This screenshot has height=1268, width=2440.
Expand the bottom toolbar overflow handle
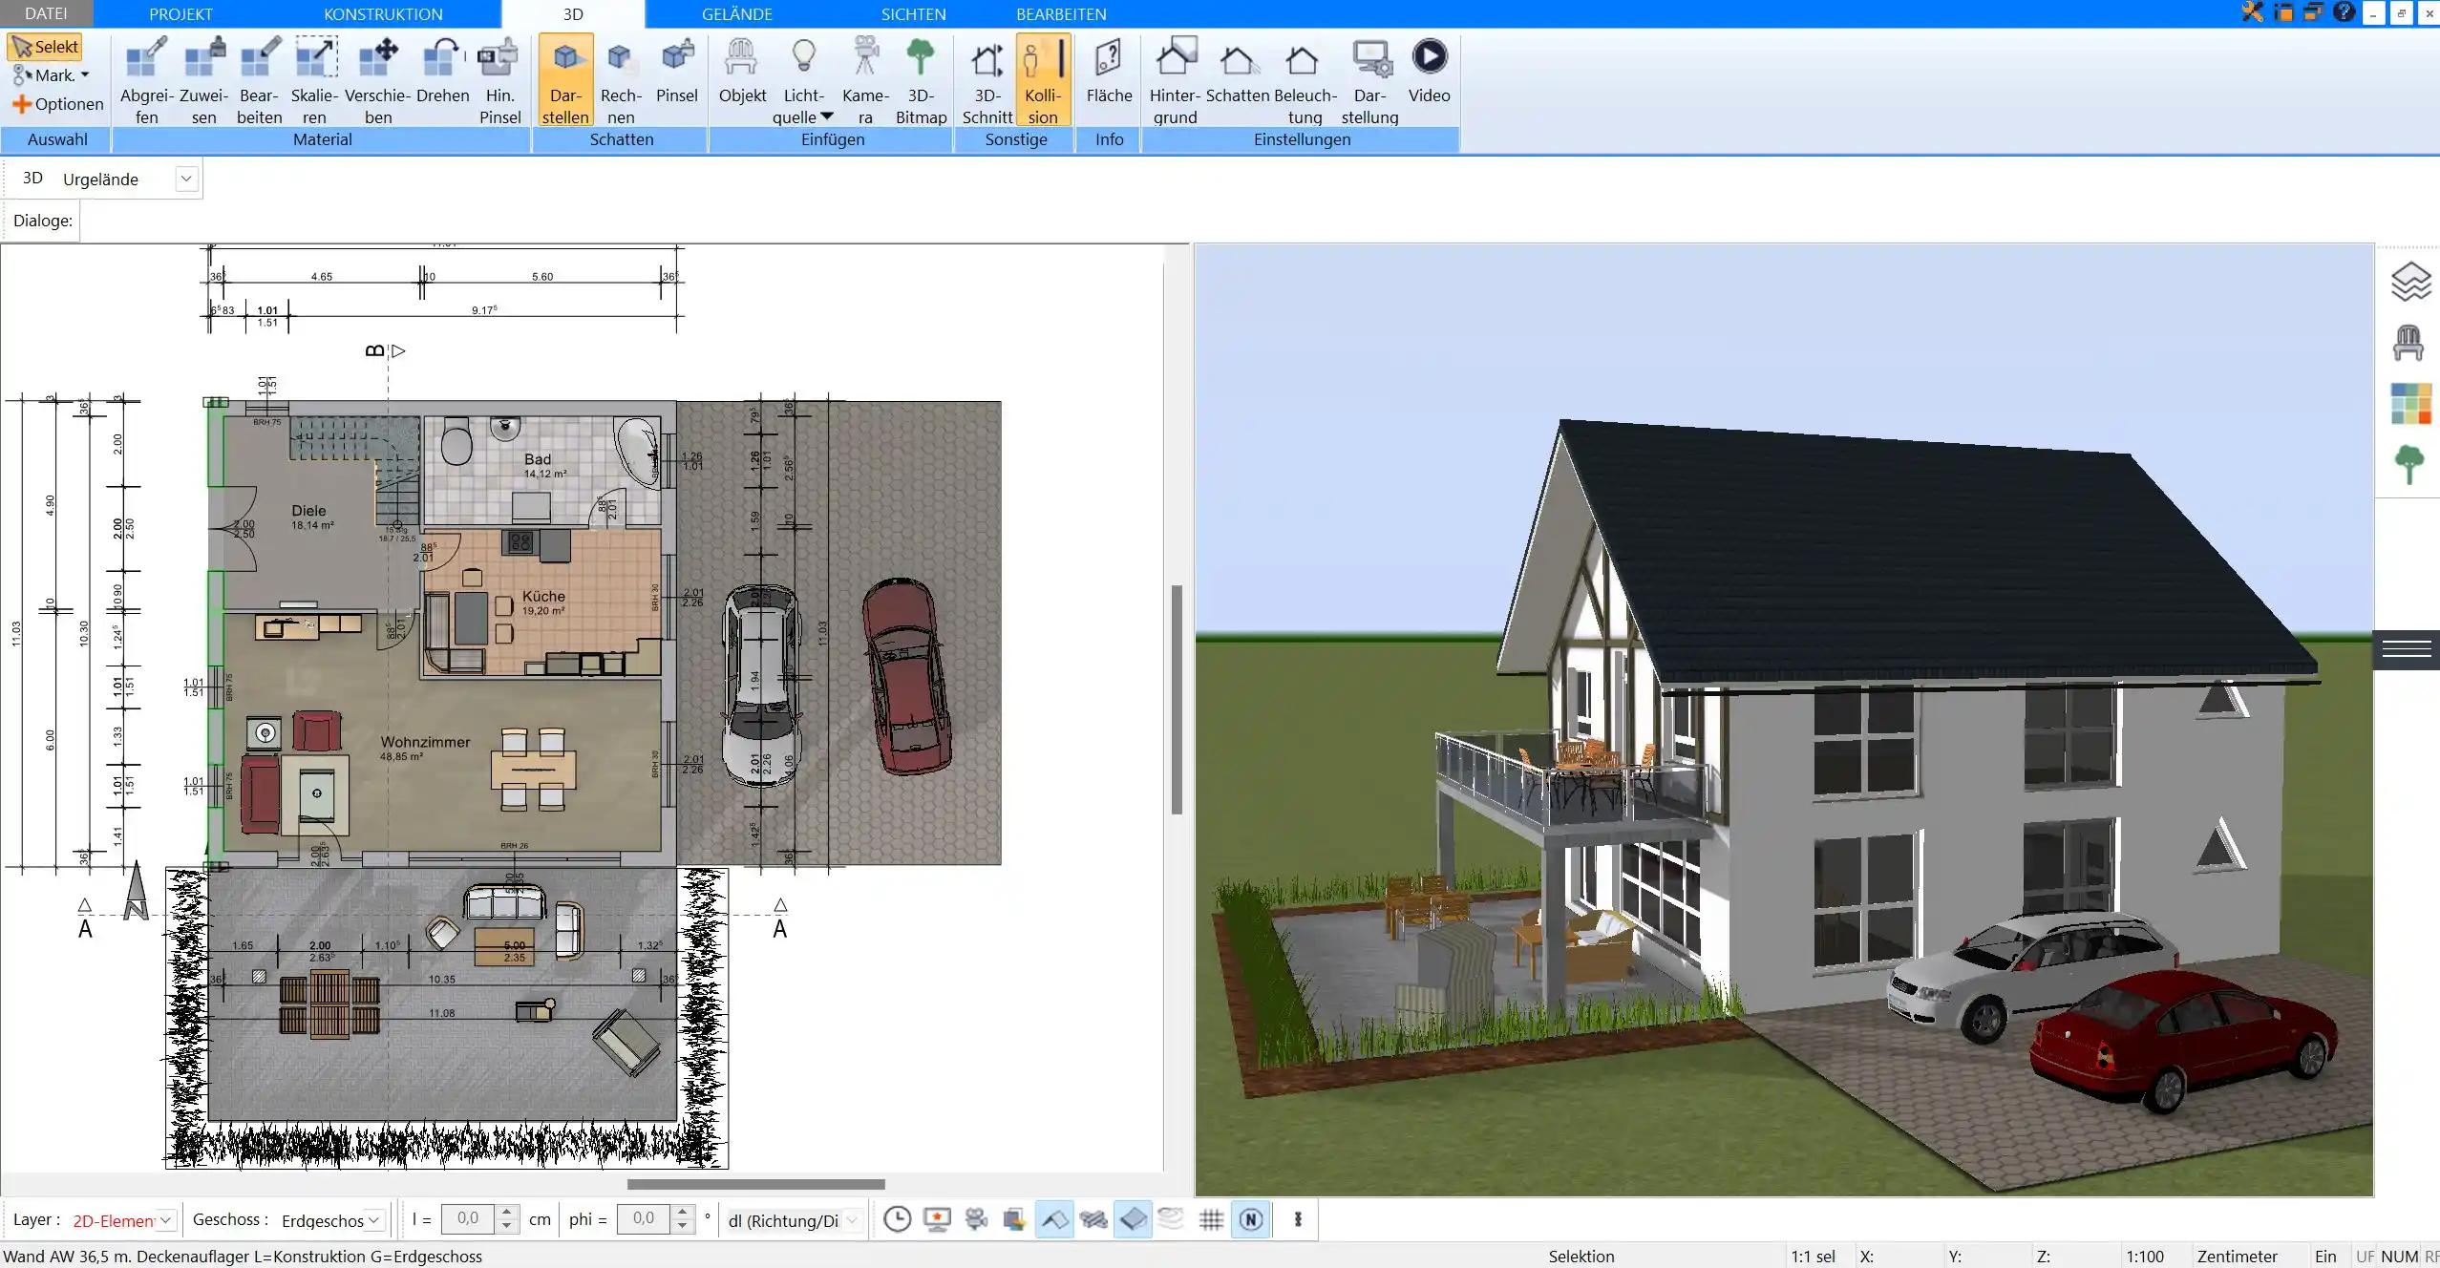[x=1298, y=1219]
